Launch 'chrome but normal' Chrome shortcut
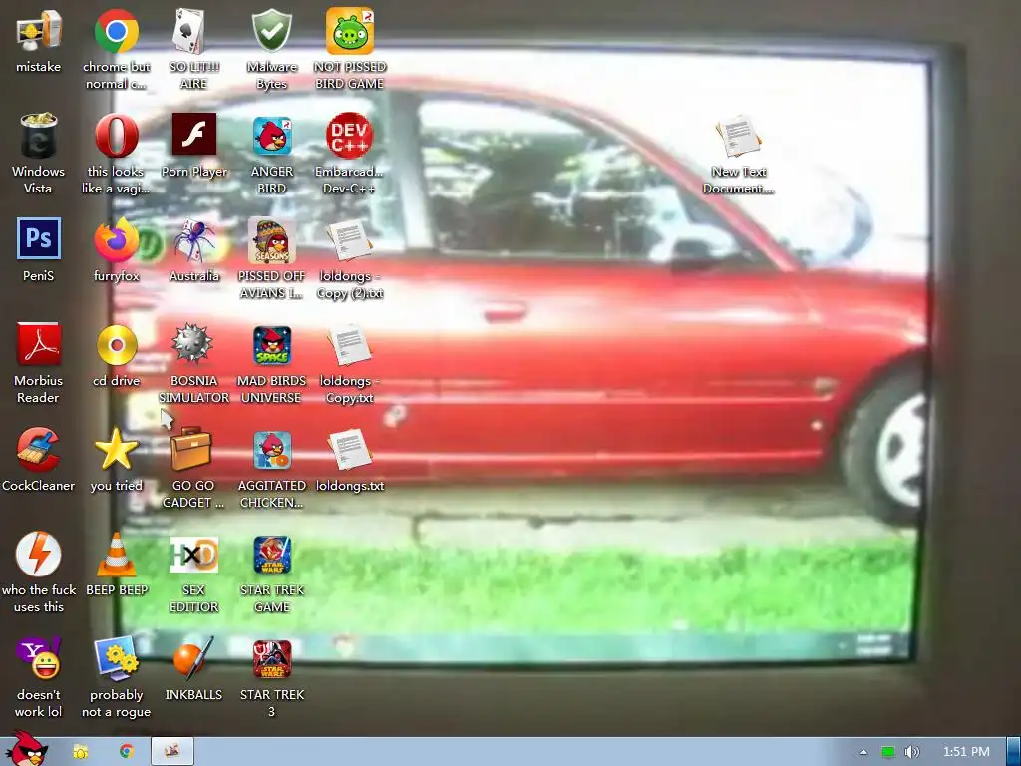Viewport: 1021px width, 766px height. pos(117,31)
